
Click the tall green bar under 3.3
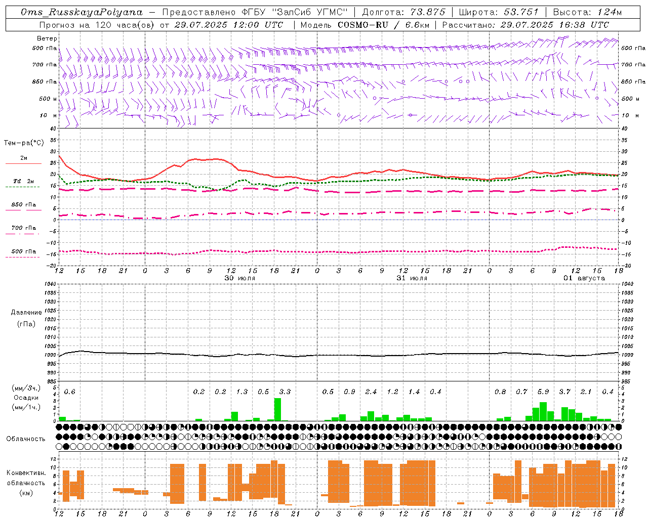(x=277, y=410)
